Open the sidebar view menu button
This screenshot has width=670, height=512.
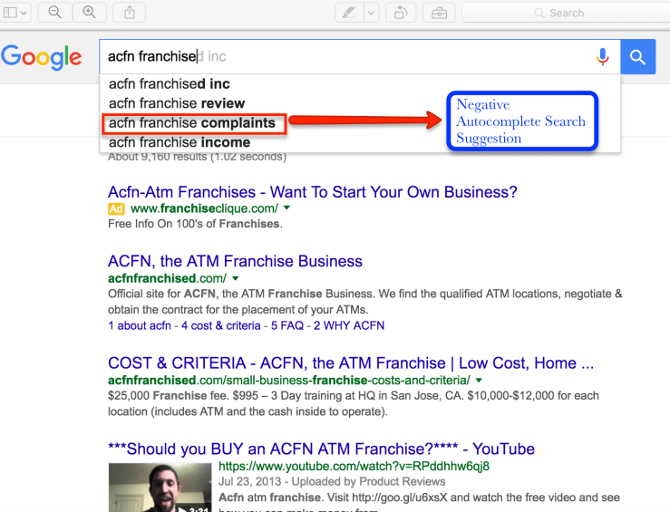coord(16,13)
